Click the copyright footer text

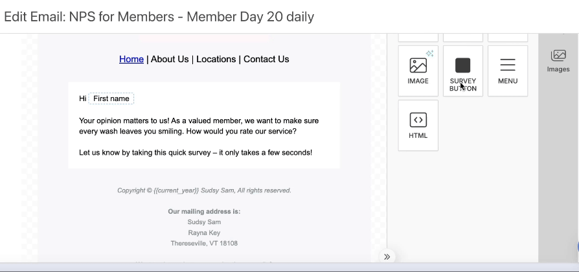(x=204, y=190)
